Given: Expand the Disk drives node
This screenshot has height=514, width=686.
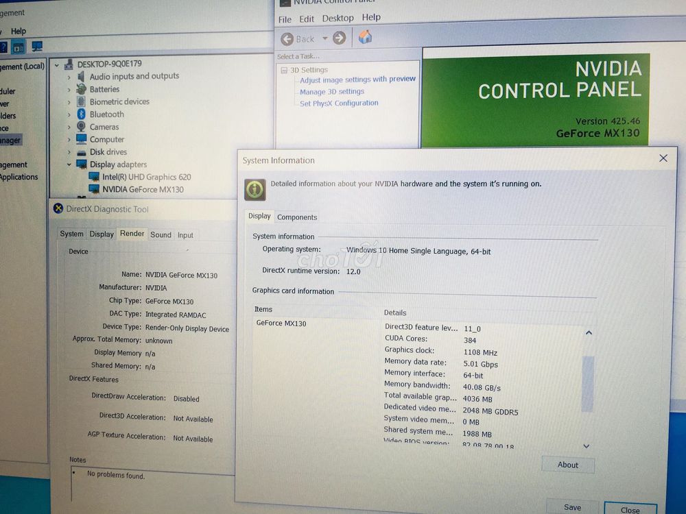Looking at the screenshot, I should coord(69,152).
